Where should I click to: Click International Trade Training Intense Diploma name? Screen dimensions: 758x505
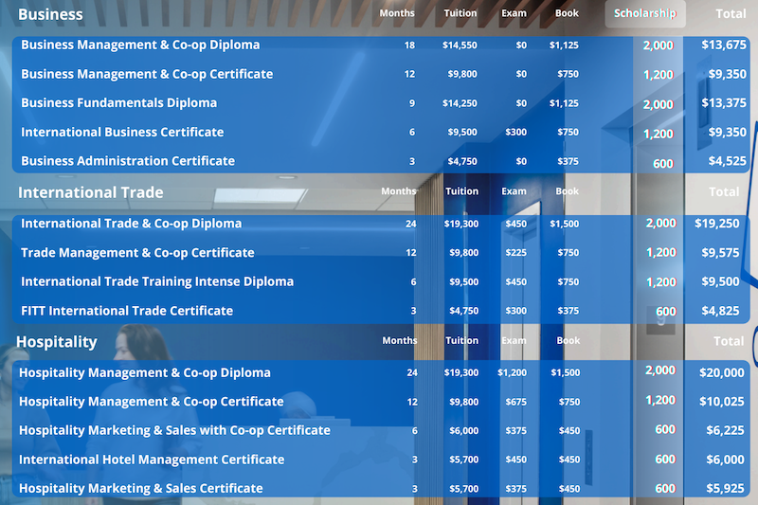pyautogui.click(x=157, y=281)
